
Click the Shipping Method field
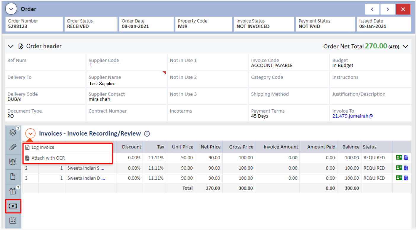(289, 96)
